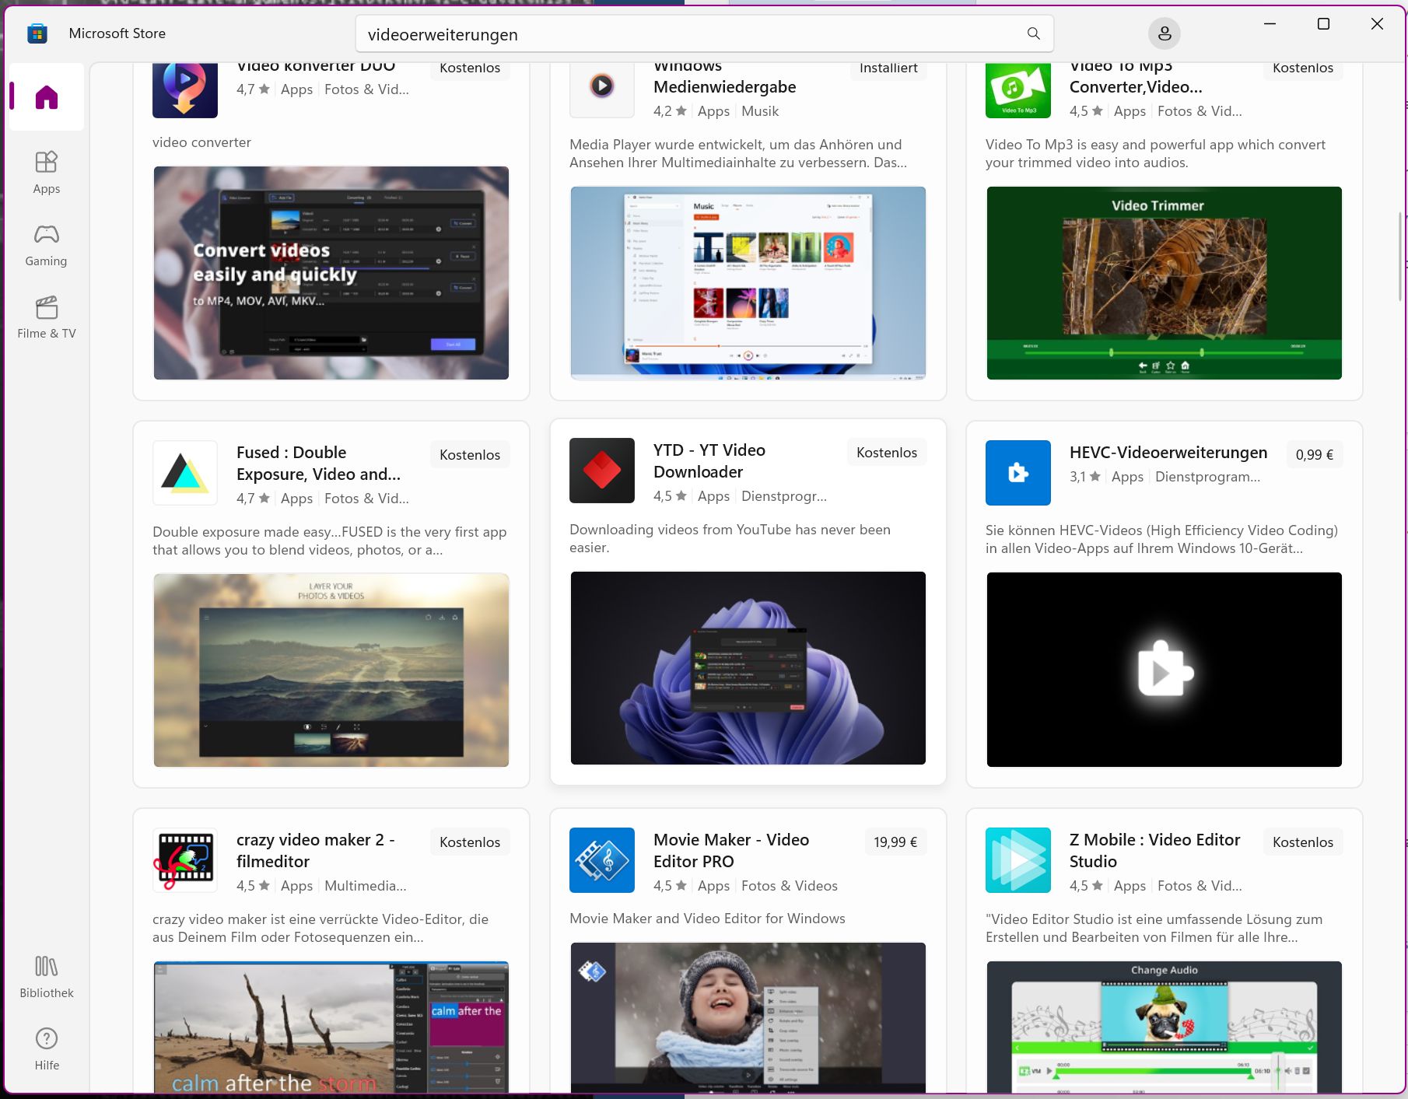Click Z Mobile : Video Editor Studio title
Image resolution: width=1408 pixels, height=1099 pixels.
pyautogui.click(x=1155, y=851)
